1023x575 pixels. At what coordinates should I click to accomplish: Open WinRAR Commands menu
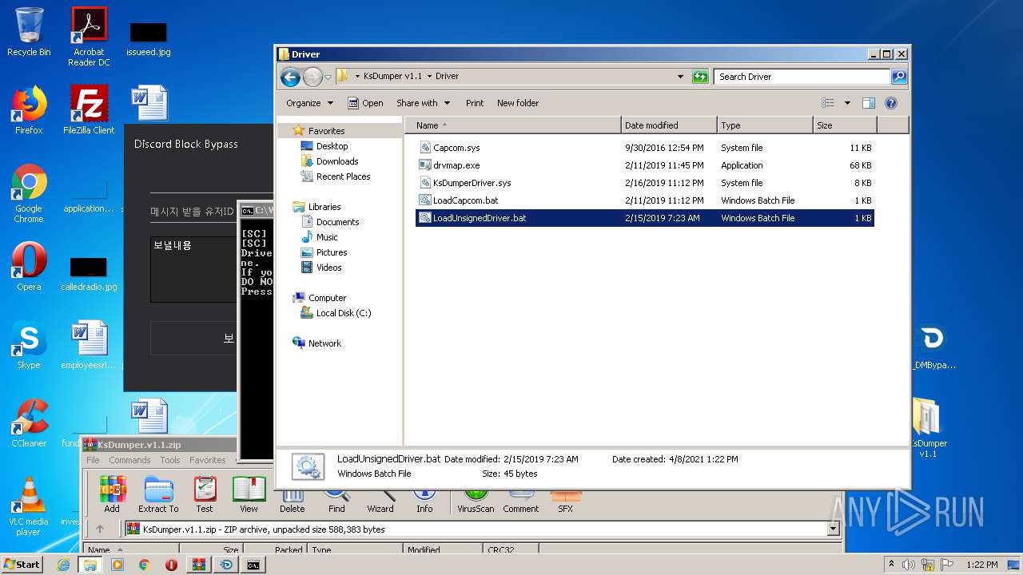129,460
